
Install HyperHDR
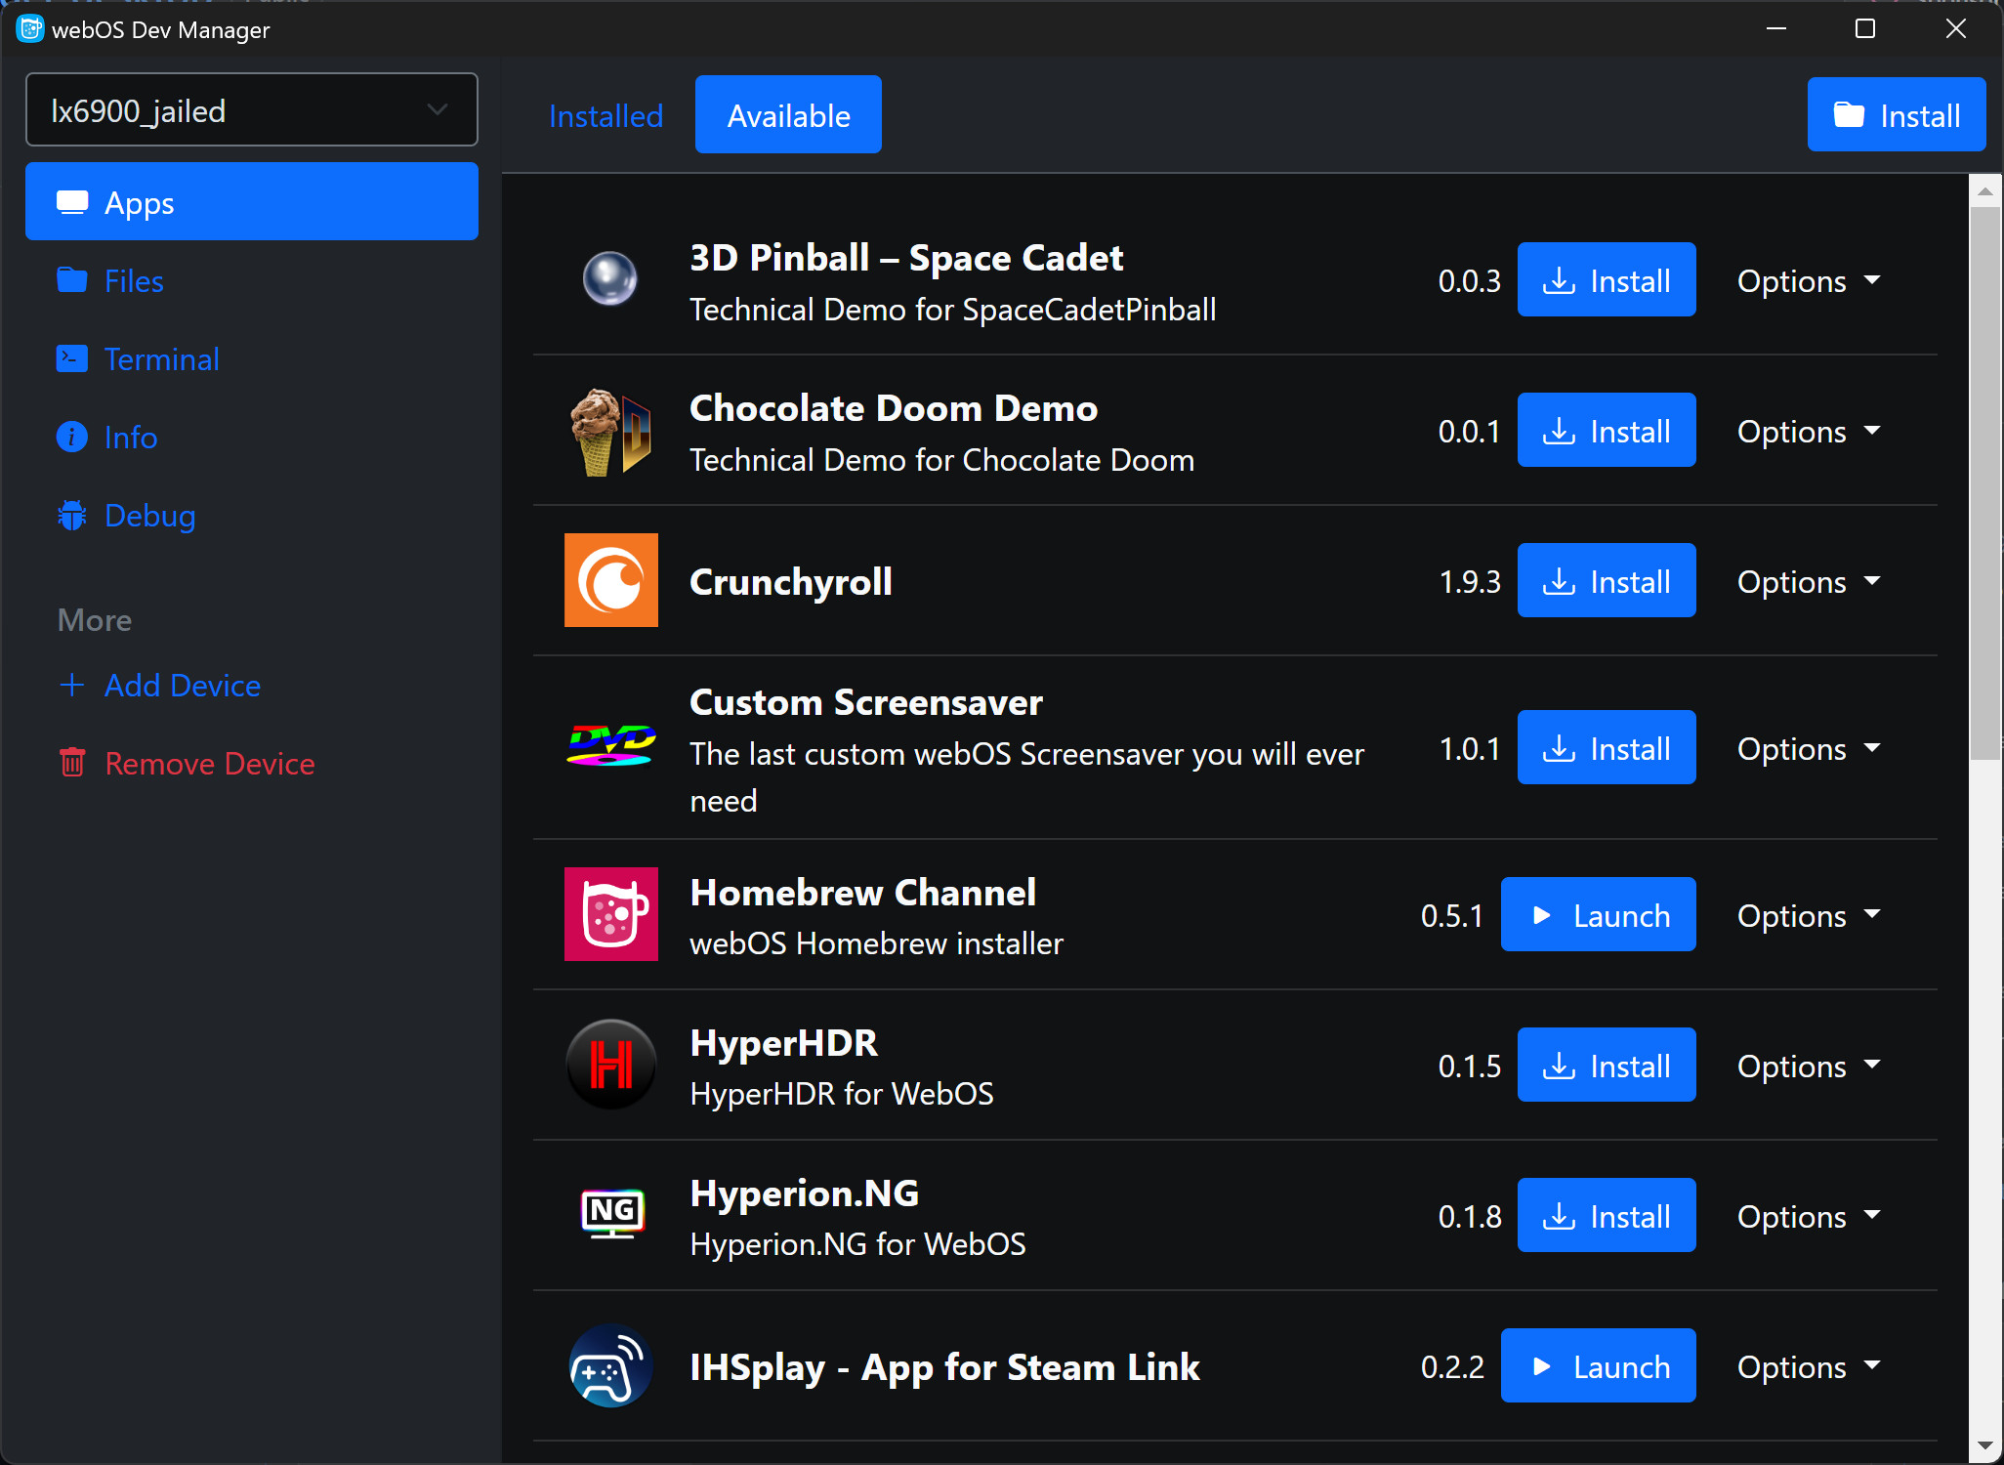point(1607,1066)
